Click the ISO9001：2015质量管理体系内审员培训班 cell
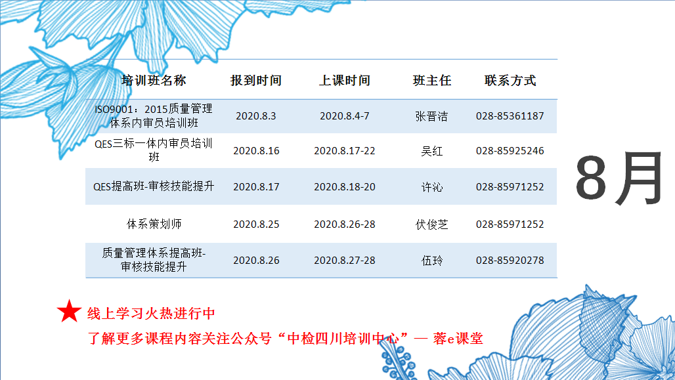The image size is (675, 380). point(154,116)
